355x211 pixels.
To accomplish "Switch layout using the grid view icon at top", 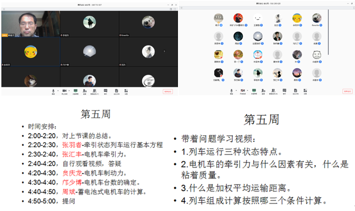I will pos(171,9).
